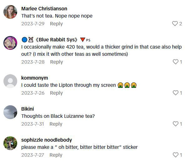Screen dimensions: 189x162
Task: Reply to the 420 tea comment
Action: point(56,62)
